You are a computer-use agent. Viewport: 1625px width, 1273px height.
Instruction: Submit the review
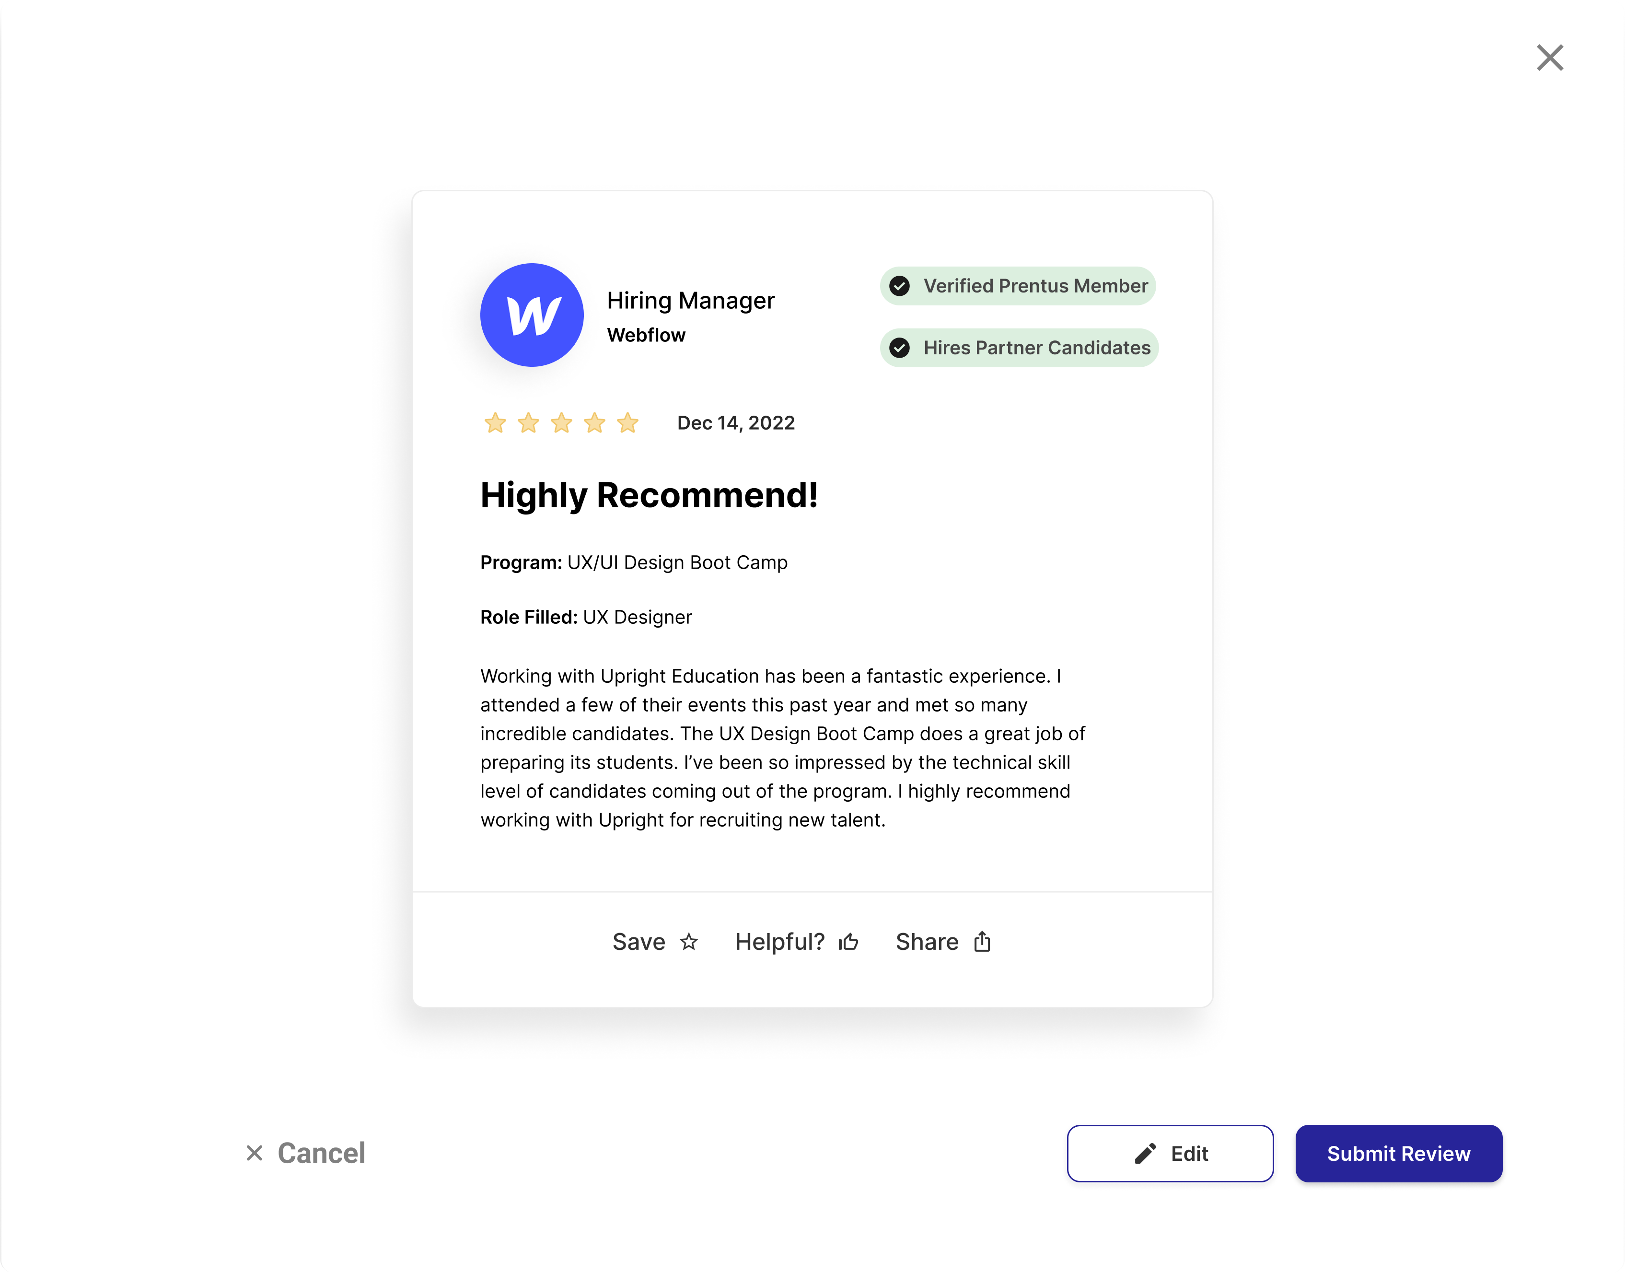tap(1398, 1153)
